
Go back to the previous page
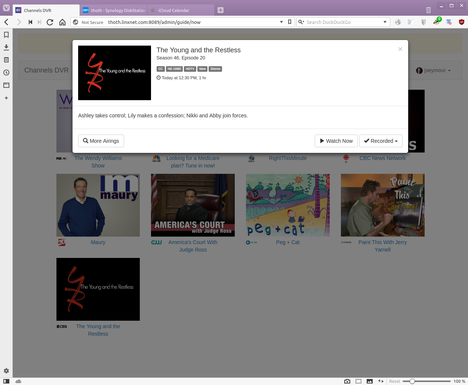[x=6, y=22]
